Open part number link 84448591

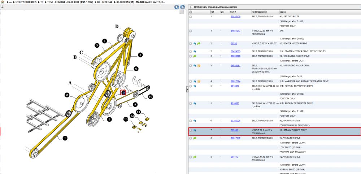[x=235, y=66]
